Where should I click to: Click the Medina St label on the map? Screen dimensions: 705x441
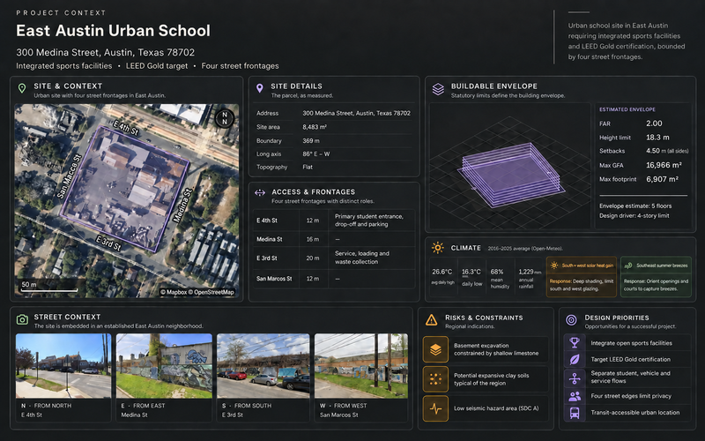coord(182,206)
